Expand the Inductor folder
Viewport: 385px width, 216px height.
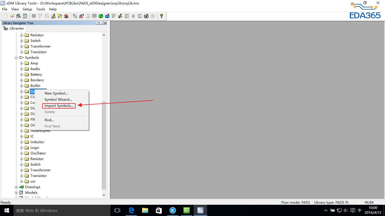22,142
